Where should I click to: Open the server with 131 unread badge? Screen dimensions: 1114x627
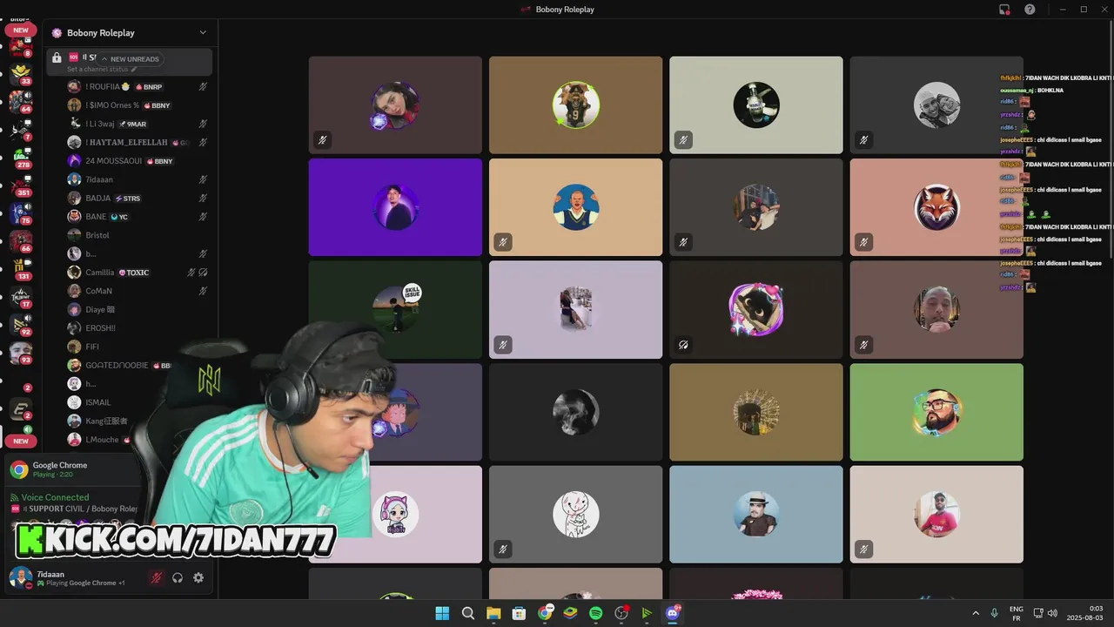coord(20,268)
